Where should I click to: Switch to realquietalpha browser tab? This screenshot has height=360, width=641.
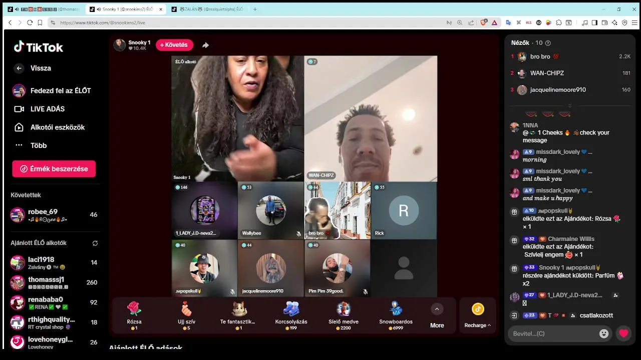(207, 9)
